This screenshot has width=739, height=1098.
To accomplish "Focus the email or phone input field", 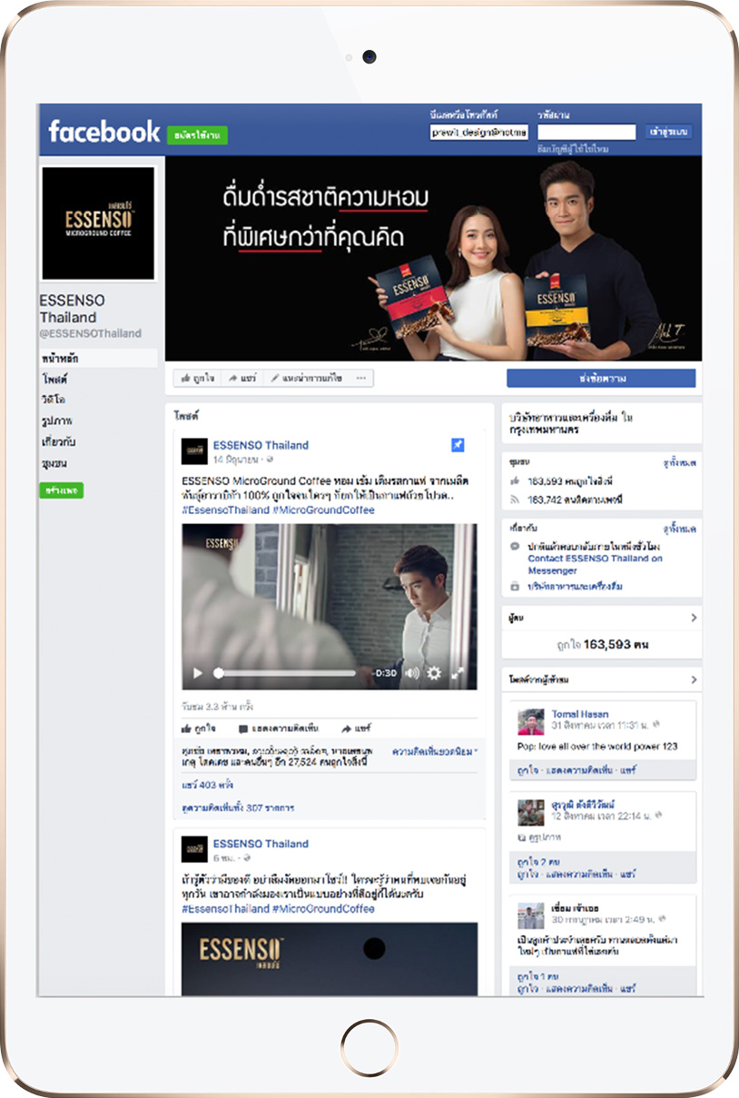I will click(x=478, y=132).
